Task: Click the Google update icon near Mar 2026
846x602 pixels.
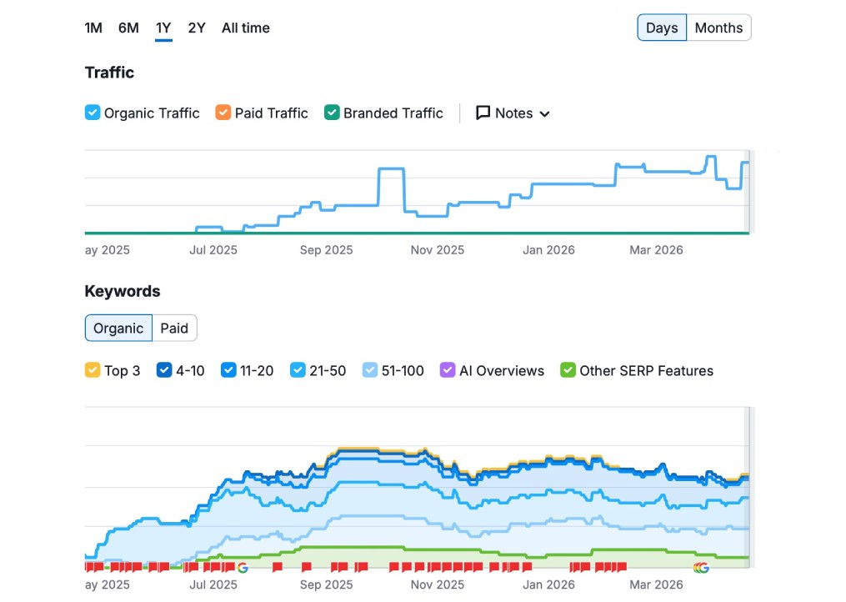Action: point(701,568)
